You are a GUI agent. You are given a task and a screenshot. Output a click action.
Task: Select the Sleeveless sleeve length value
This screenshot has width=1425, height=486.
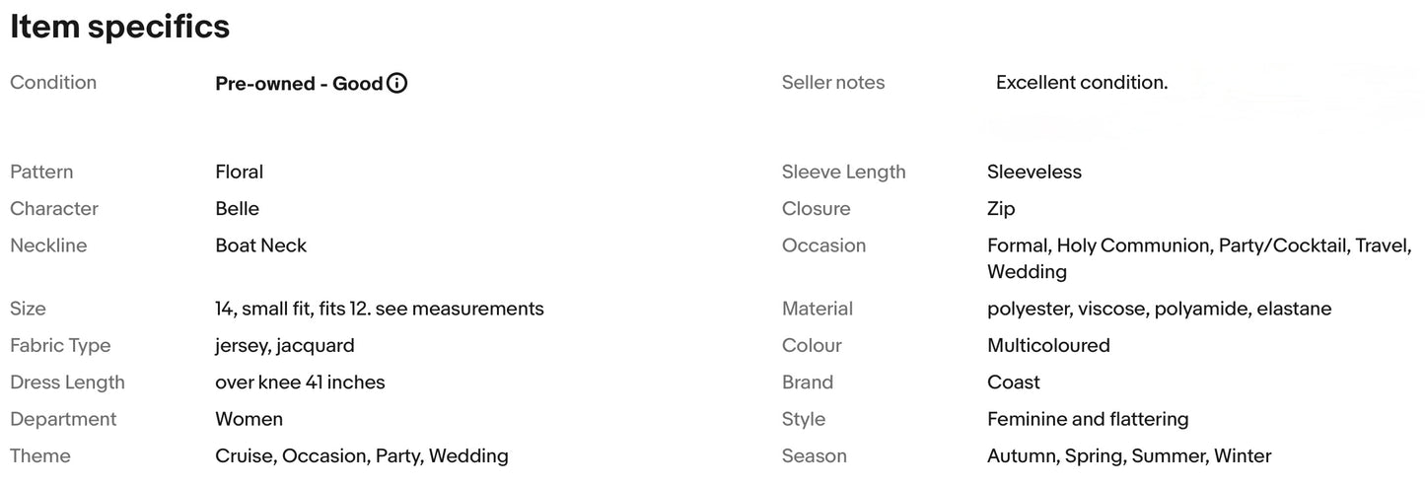point(1034,172)
